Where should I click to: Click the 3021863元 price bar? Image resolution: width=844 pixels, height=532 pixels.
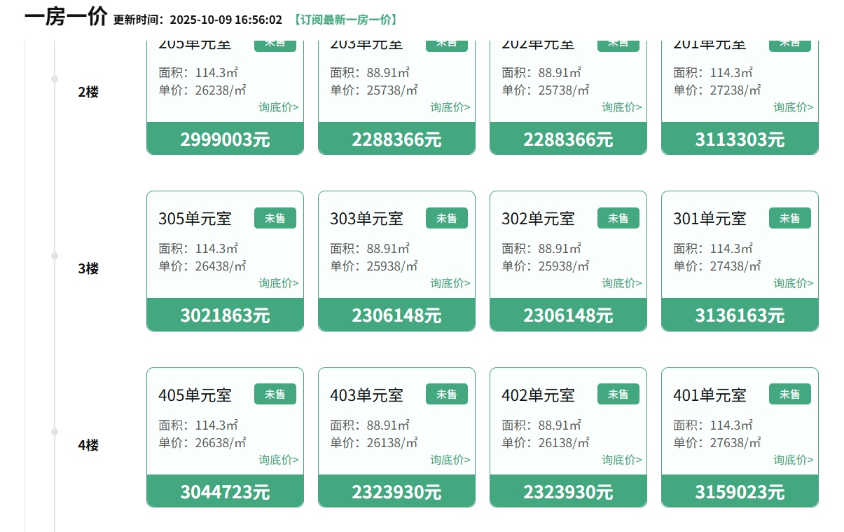[225, 315]
